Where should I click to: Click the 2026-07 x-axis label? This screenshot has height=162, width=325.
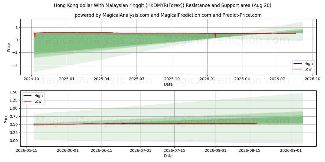(277, 79)
